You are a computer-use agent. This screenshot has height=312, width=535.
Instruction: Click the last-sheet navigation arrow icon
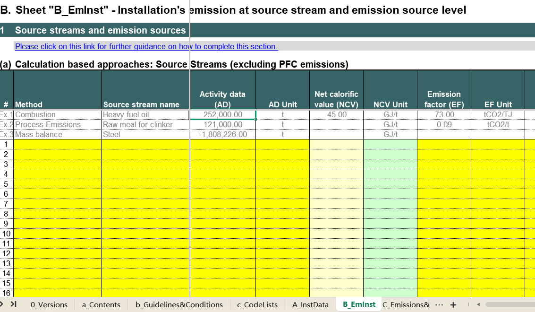(13, 304)
